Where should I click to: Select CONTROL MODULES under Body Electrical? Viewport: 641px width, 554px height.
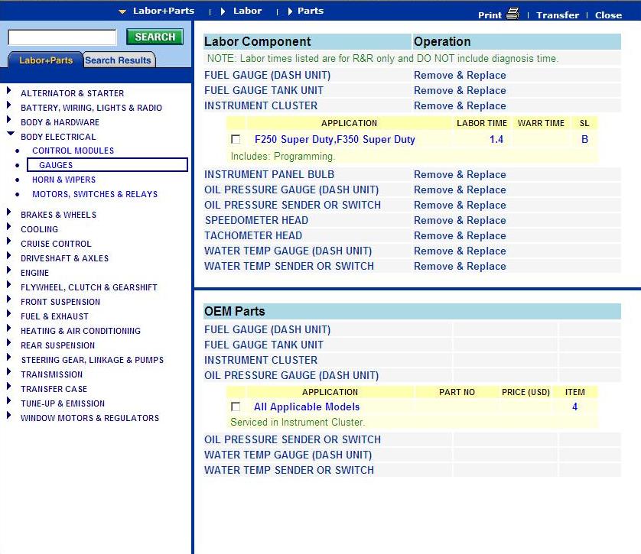[x=73, y=151]
